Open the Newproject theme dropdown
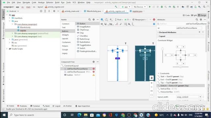211x118 pixels. 139,20
